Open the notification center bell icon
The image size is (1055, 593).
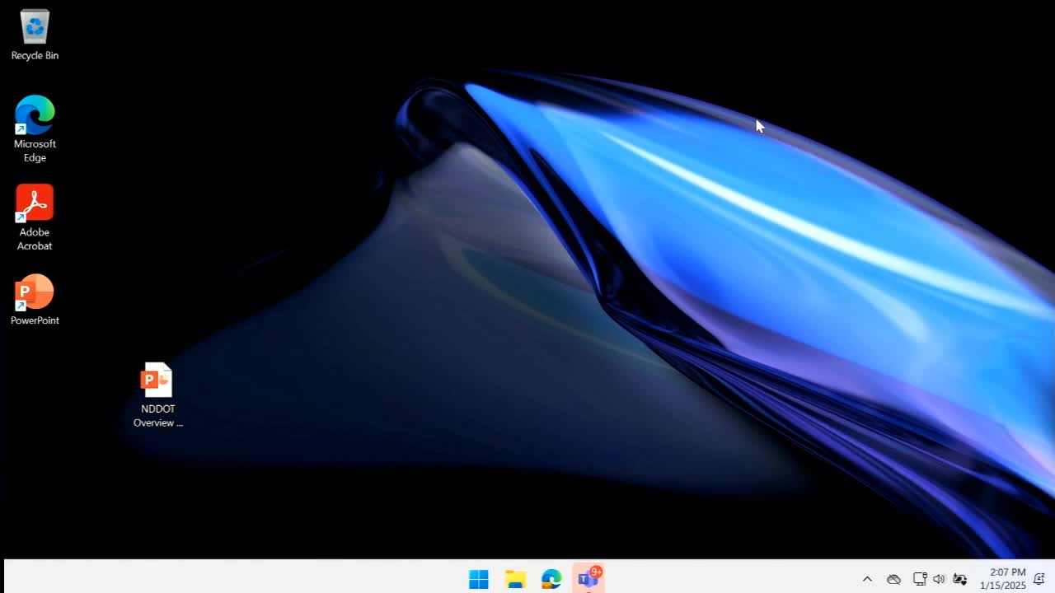pos(1039,579)
